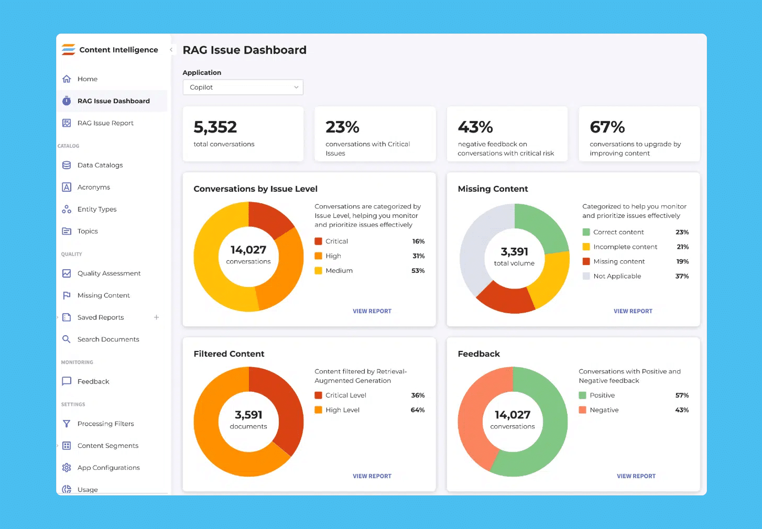Click the Home icon in sidebar

(67, 79)
